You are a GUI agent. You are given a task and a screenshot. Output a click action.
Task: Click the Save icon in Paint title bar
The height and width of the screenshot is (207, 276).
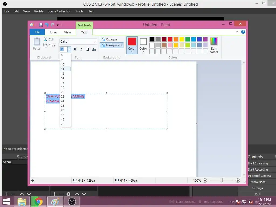click(41, 25)
